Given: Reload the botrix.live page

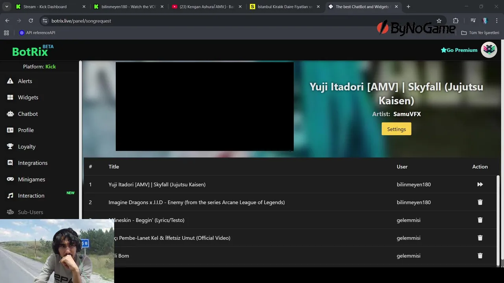Looking at the screenshot, I should pos(31,21).
